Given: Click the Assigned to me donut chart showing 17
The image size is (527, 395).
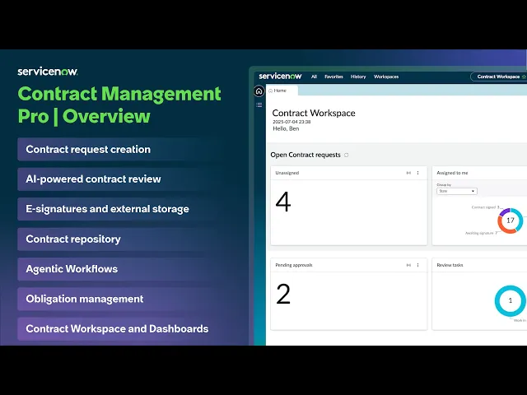Looking at the screenshot, I should [511, 221].
